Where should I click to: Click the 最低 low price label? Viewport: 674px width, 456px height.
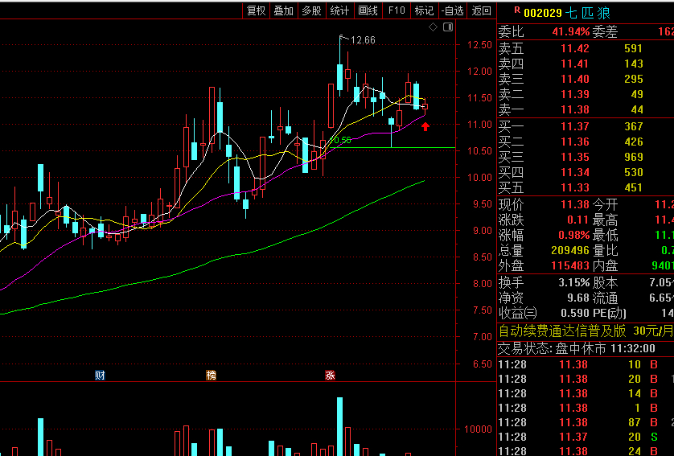(x=605, y=236)
